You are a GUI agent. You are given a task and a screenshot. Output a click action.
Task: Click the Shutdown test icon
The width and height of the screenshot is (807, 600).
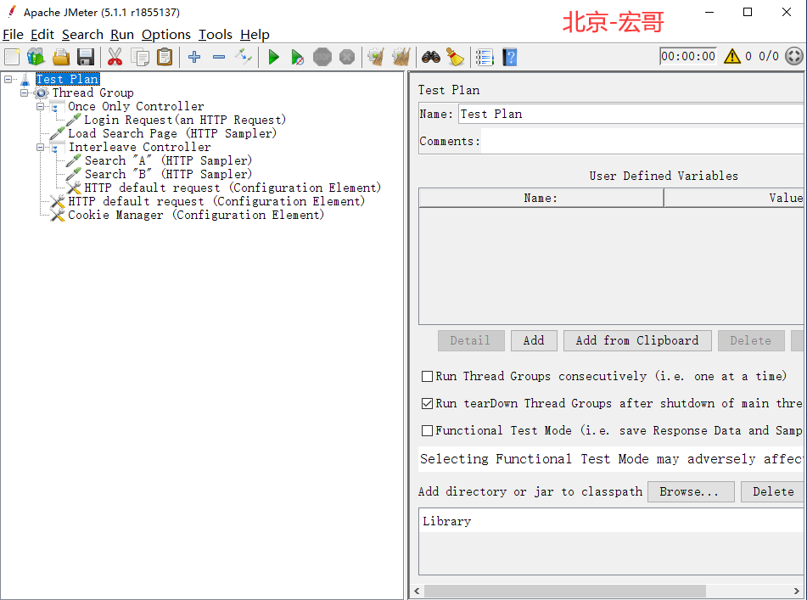click(347, 57)
